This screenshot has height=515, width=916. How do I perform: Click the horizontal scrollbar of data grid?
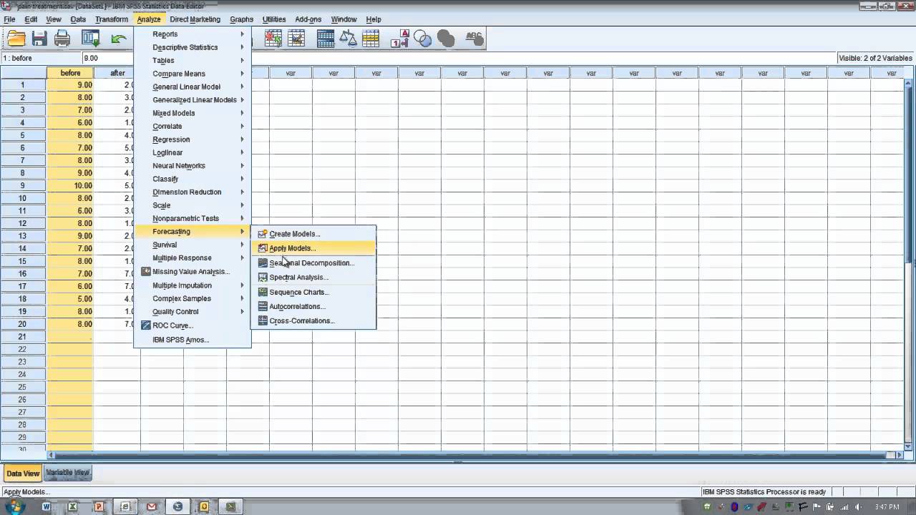click(x=476, y=455)
